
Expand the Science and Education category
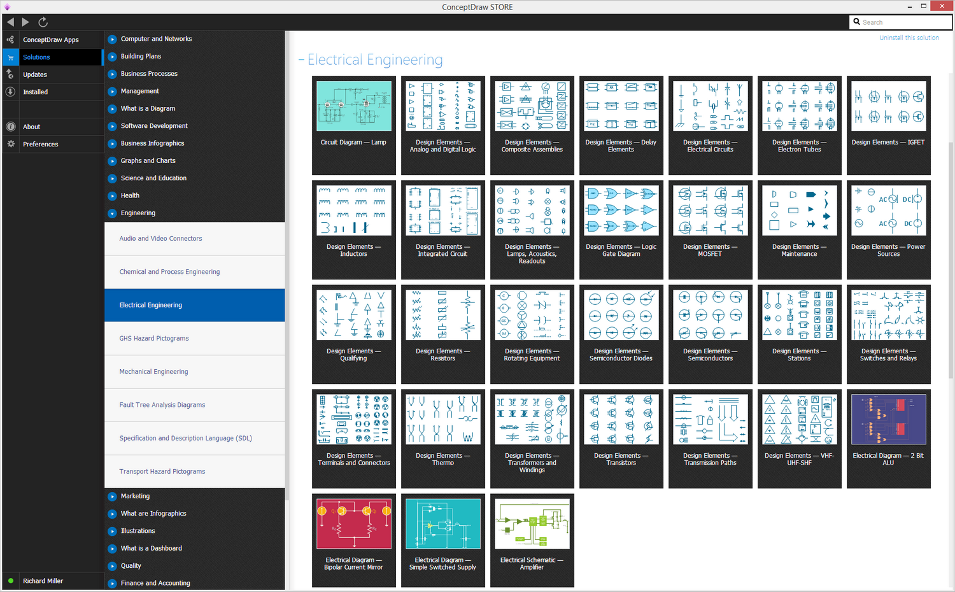coord(112,178)
